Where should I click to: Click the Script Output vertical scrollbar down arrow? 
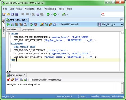pyautogui.click(x=122, y=92)
